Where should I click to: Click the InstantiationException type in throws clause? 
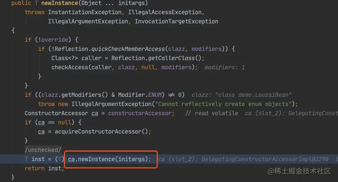pos(85,12)
